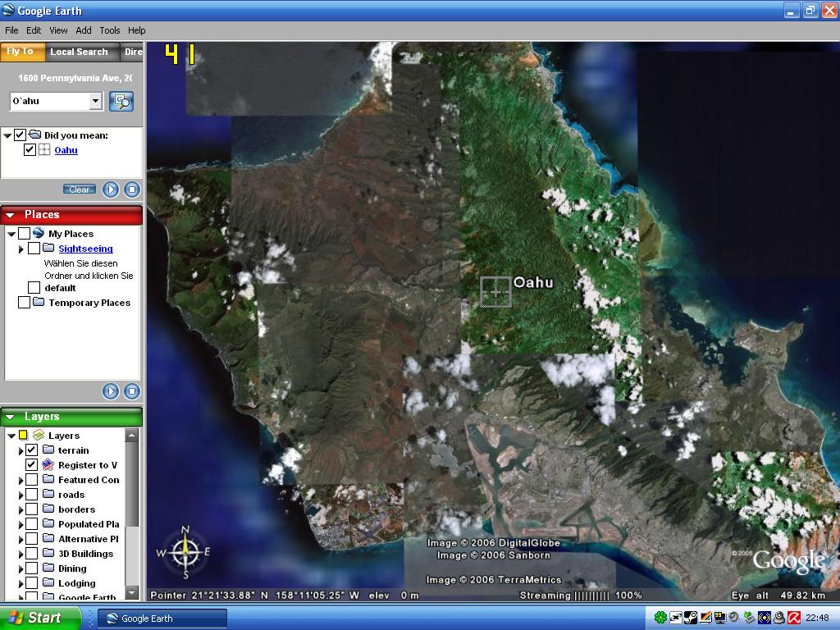The image size is (840, 630).
Task: Open the Sightseeing link in Places
Action: tap(85, 248)
